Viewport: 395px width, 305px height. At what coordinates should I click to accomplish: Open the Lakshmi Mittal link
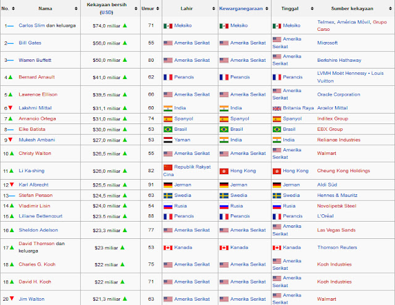tap(35, 108)
